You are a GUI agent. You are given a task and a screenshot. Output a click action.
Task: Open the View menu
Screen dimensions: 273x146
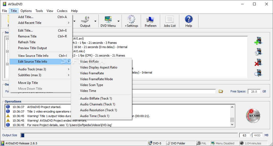[50, 11]
